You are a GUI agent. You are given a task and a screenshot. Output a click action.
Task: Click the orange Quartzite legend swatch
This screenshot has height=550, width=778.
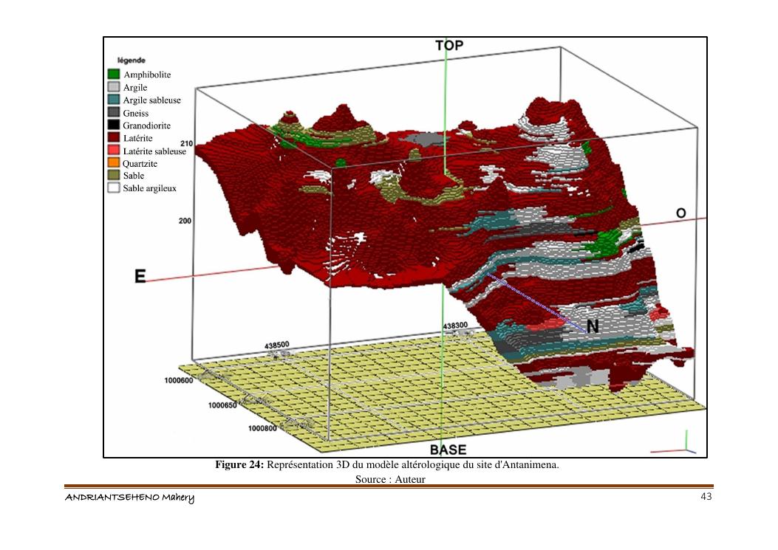[x=114, y=163]
